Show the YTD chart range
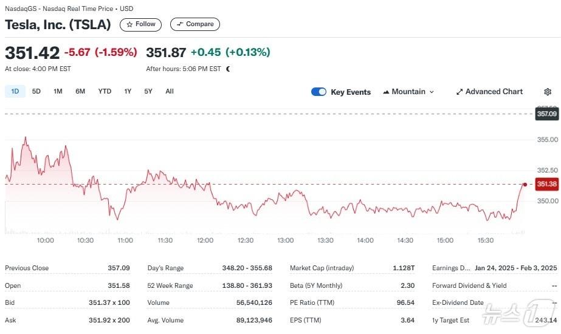This screenshot has width=561, height=334. click(x=105, y=91)
